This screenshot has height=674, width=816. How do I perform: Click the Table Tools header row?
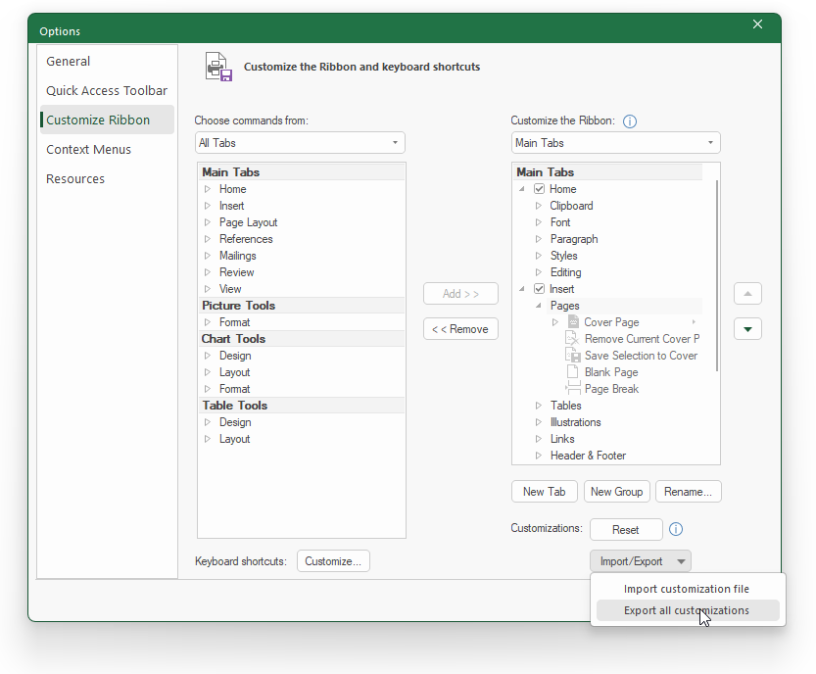tap(302, 406)
